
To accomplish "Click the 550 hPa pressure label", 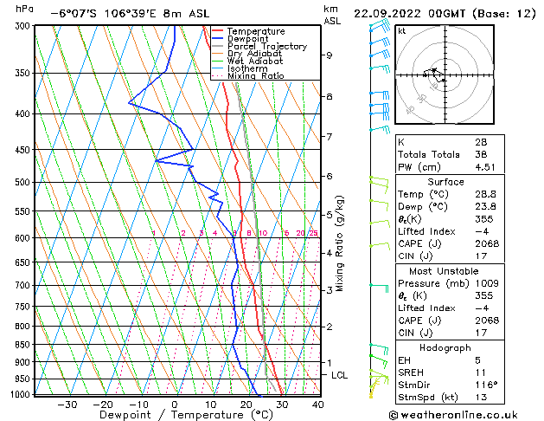I will click(24, 211).
